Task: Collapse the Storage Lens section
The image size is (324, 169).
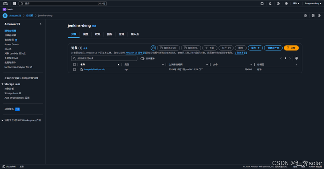Action: 3,84
